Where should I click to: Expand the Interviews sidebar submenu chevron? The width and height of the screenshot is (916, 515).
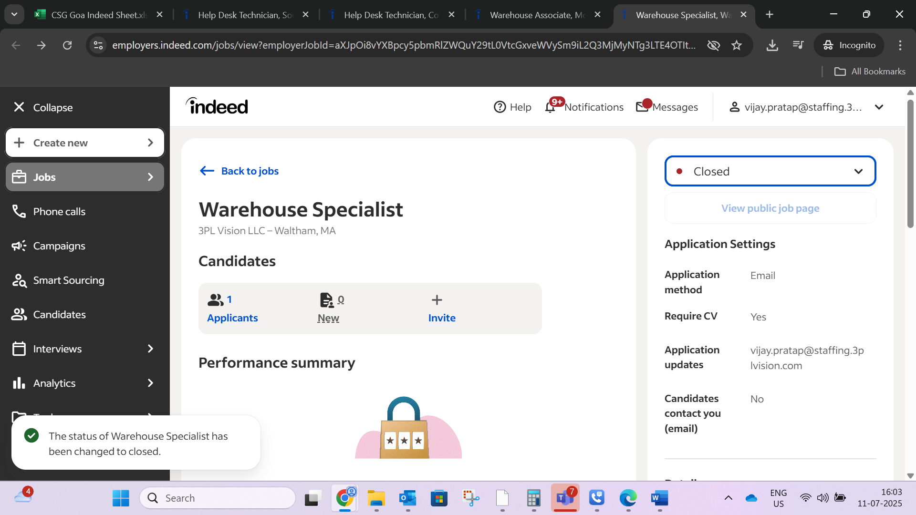point(150,349)
